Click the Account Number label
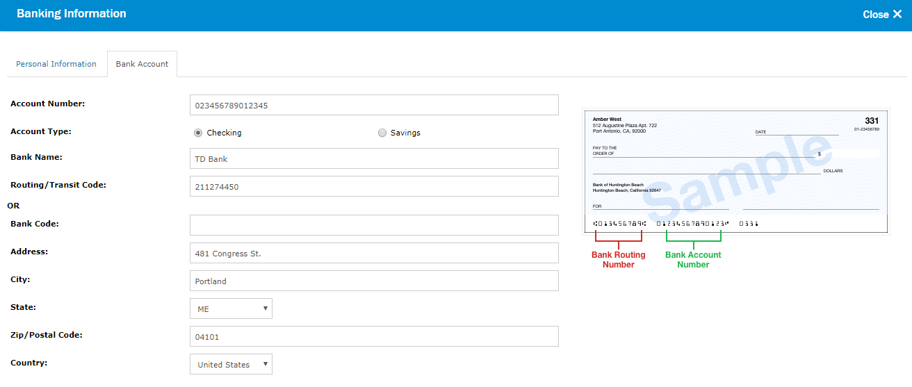The width and height of the screenshot is (912, 387). coord(48,104)
